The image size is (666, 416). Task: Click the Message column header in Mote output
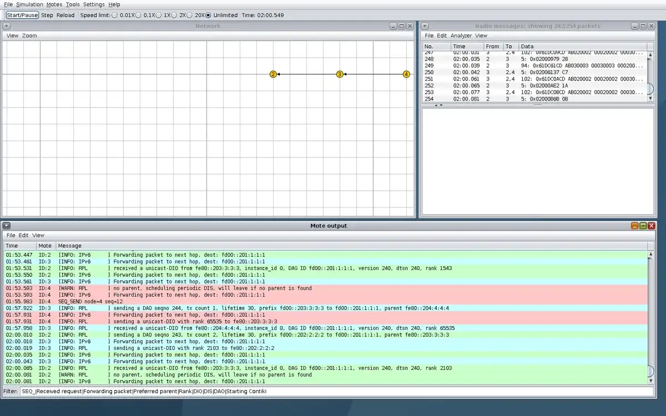[x=351, y=246]
